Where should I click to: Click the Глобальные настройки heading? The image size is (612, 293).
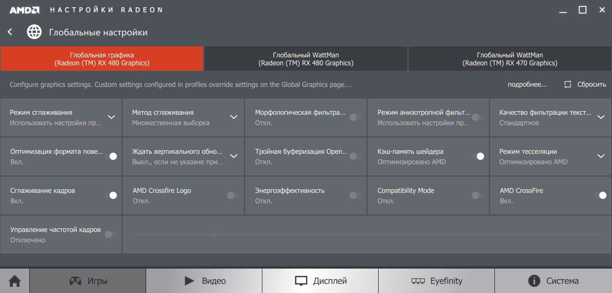pyautogui.click(x=98, y=32)
